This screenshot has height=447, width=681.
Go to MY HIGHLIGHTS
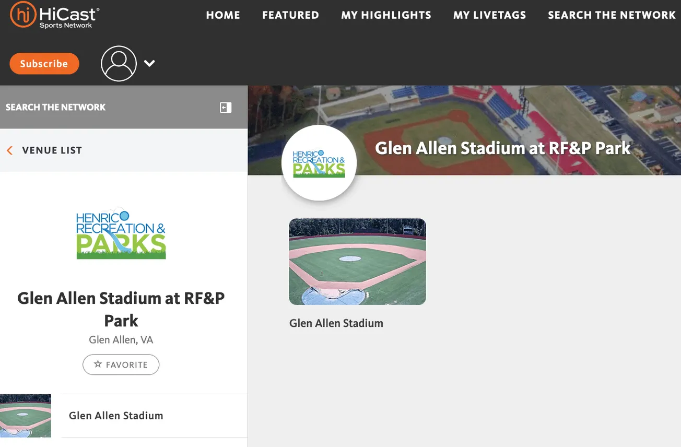[386, 15]
